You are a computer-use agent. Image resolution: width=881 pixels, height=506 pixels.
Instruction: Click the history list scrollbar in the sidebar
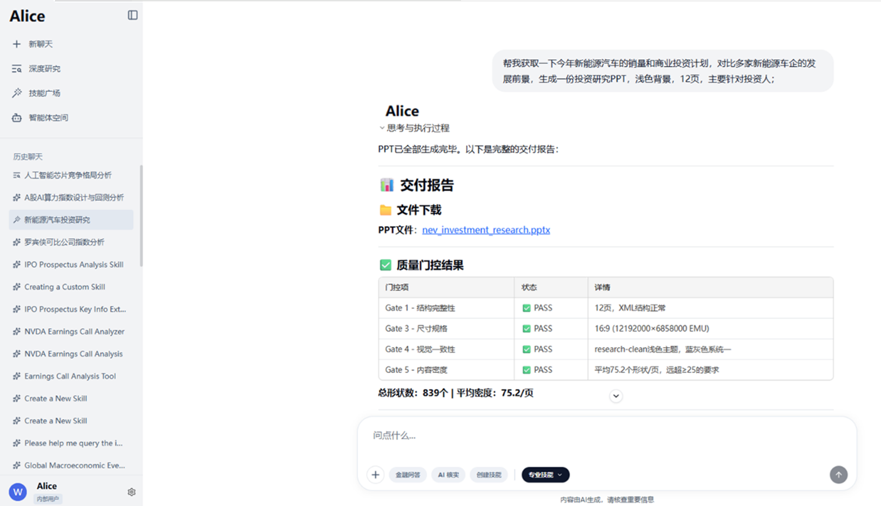[x=141, y=216]
